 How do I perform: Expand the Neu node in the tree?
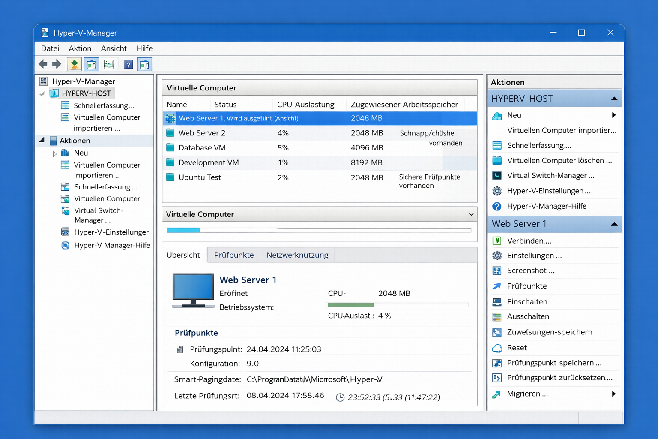click(x=55, y=153)
